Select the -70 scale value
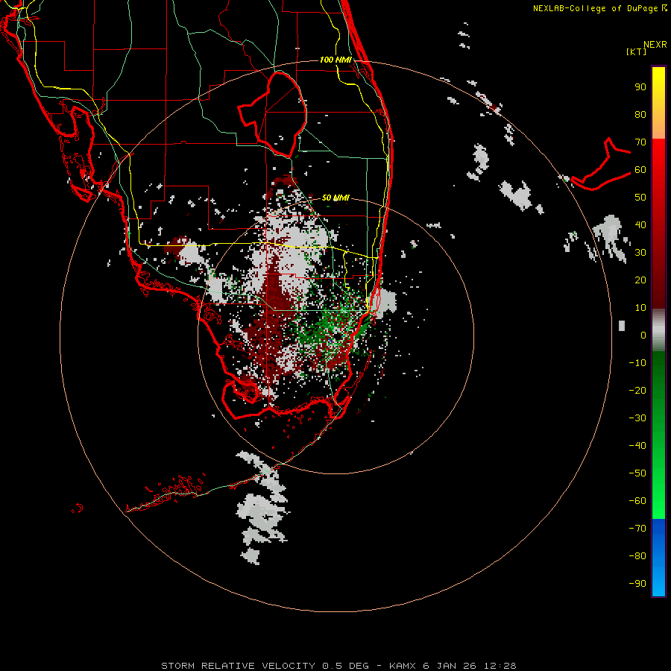This screenshot has width=671, height=671. coord(637,528)
